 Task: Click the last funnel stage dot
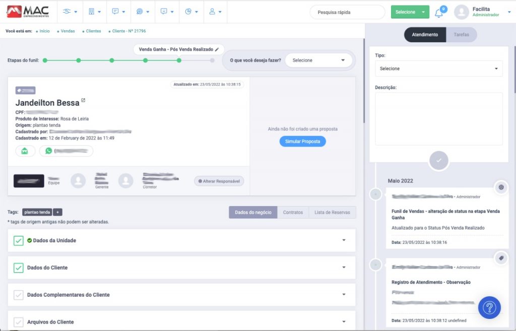212,60
